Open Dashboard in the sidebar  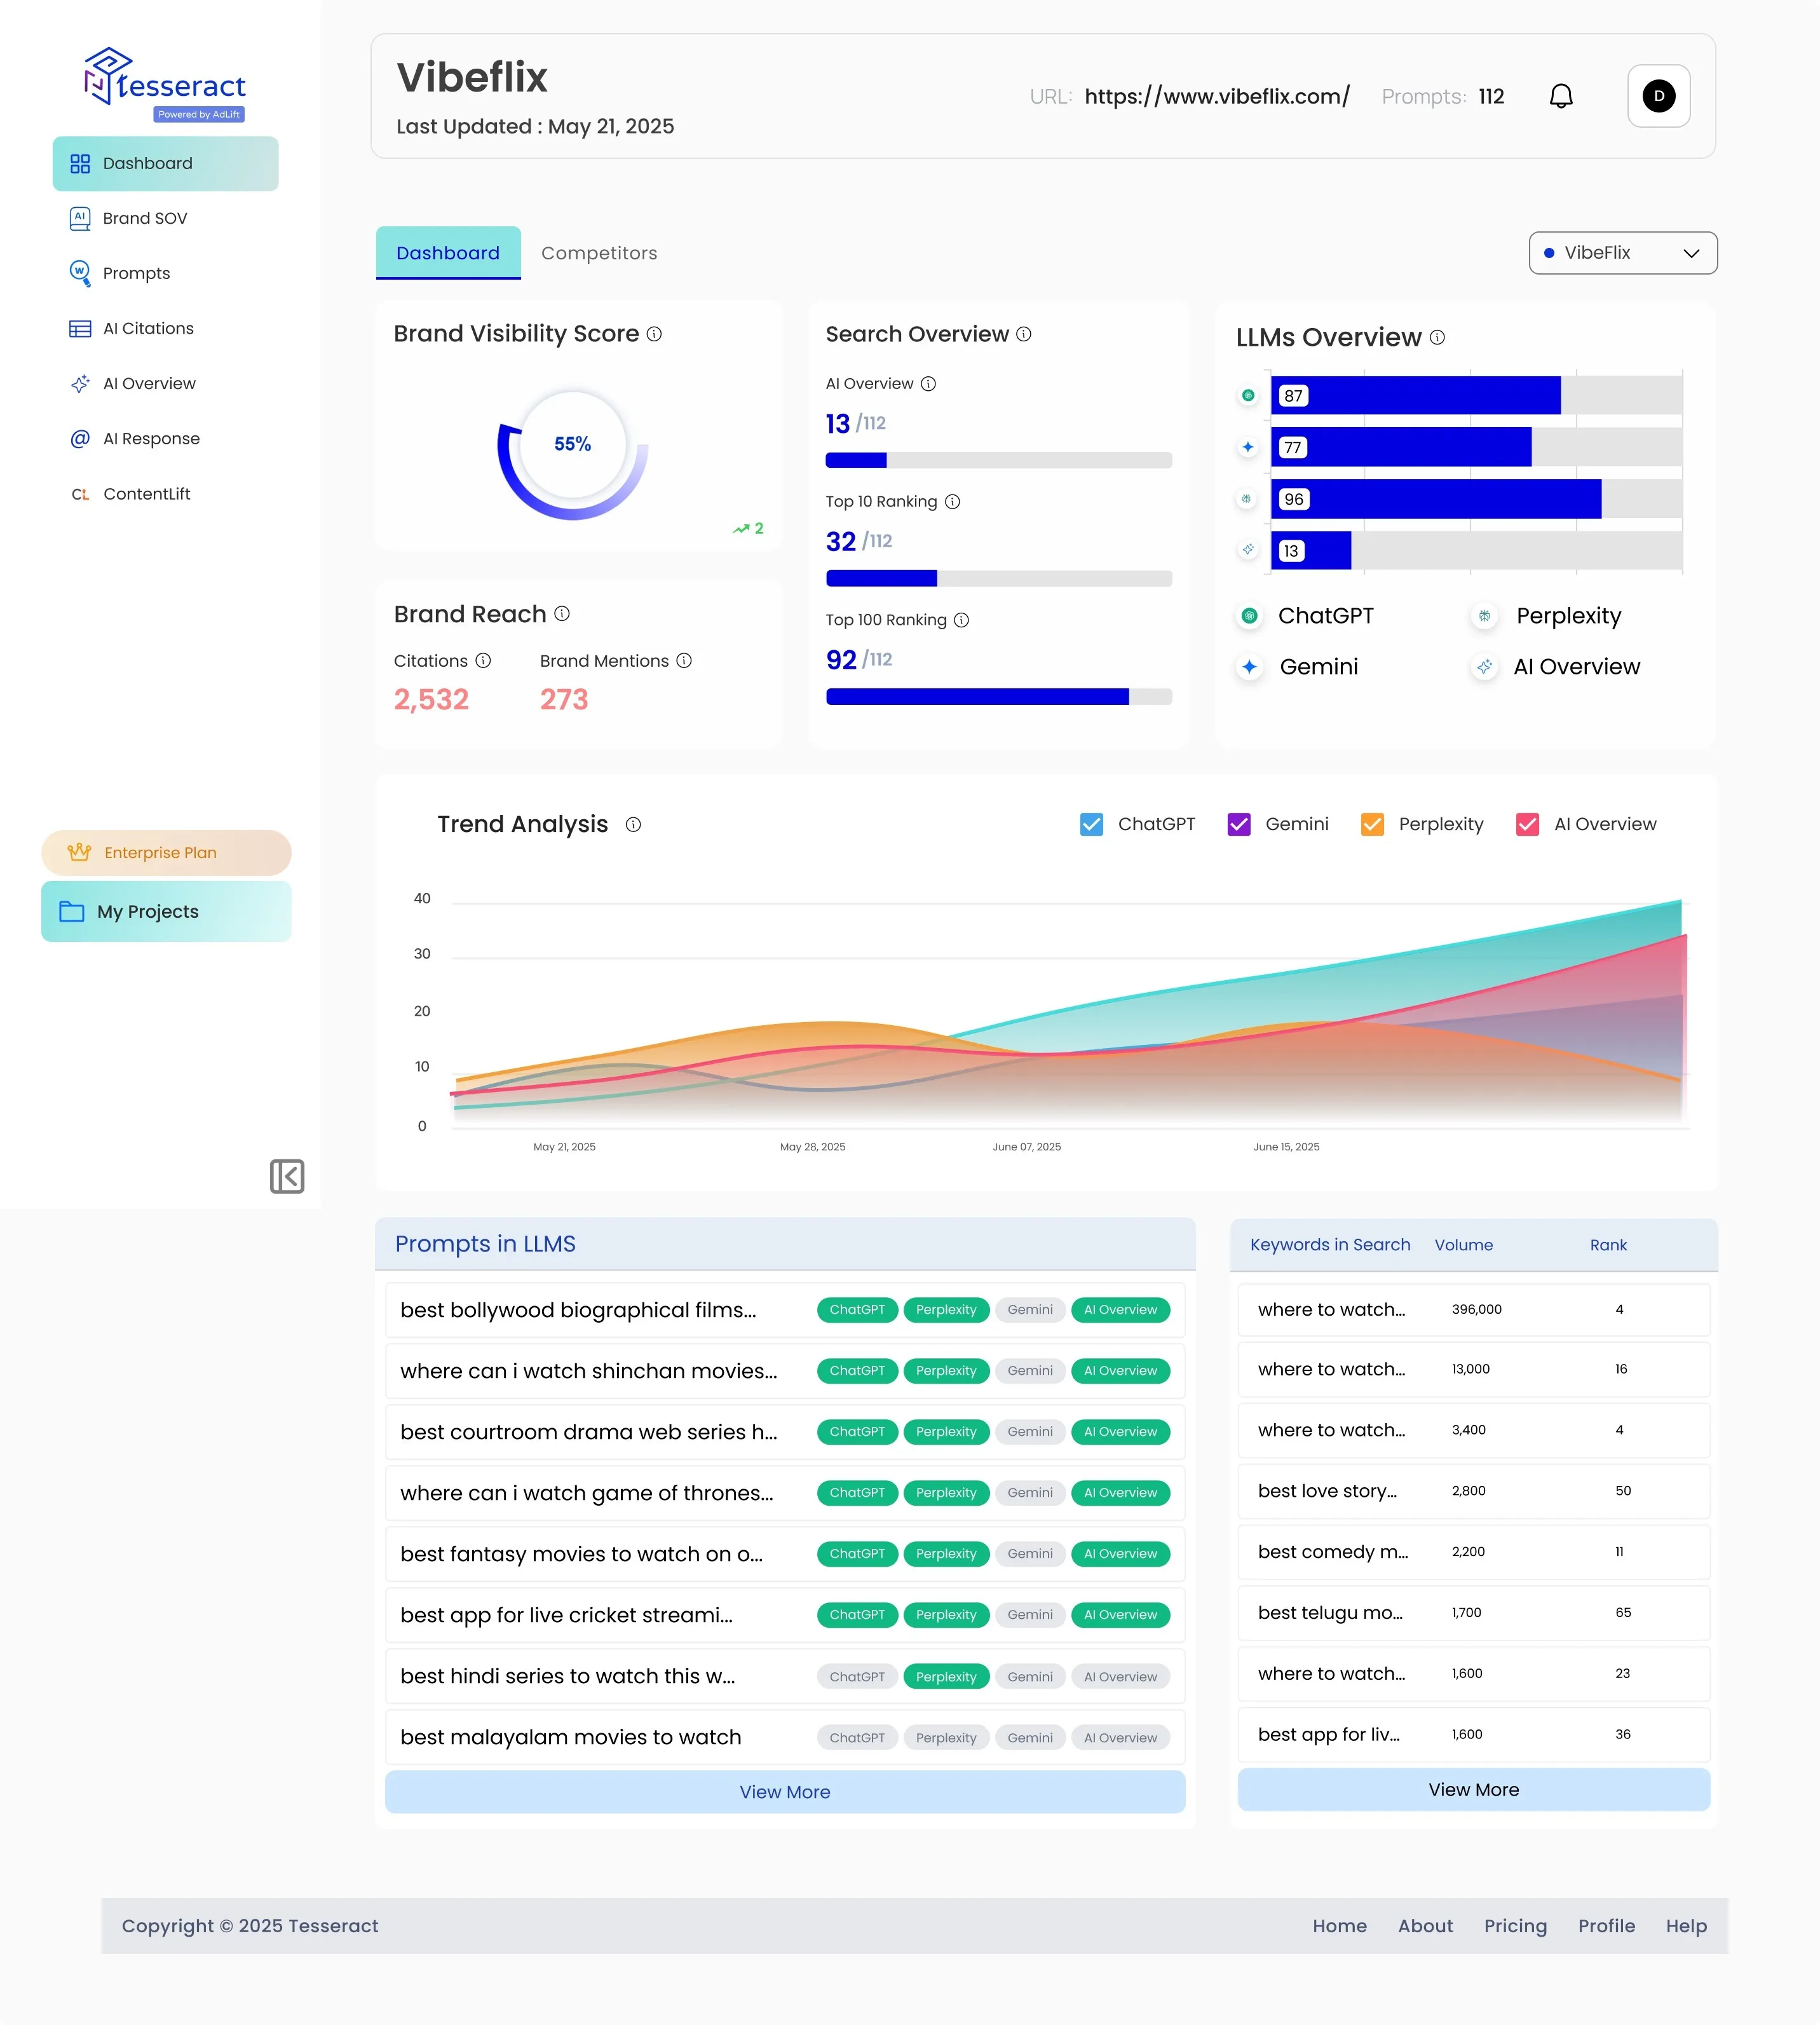165,163
